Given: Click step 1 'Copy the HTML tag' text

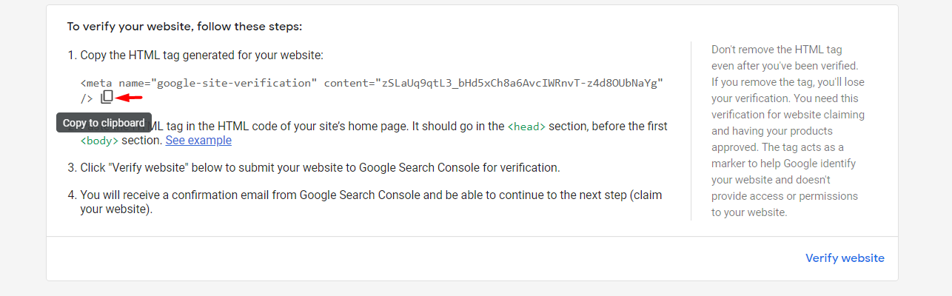Looking at the screenshot, I should click(201, 55).
